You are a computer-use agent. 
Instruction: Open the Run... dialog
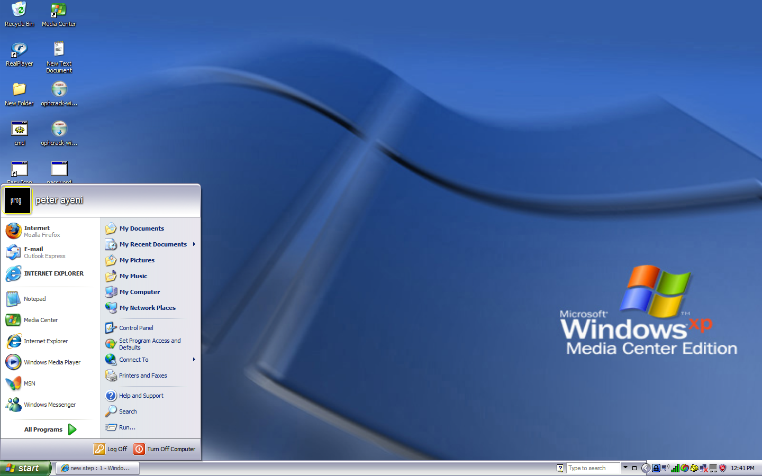(151, 427)
